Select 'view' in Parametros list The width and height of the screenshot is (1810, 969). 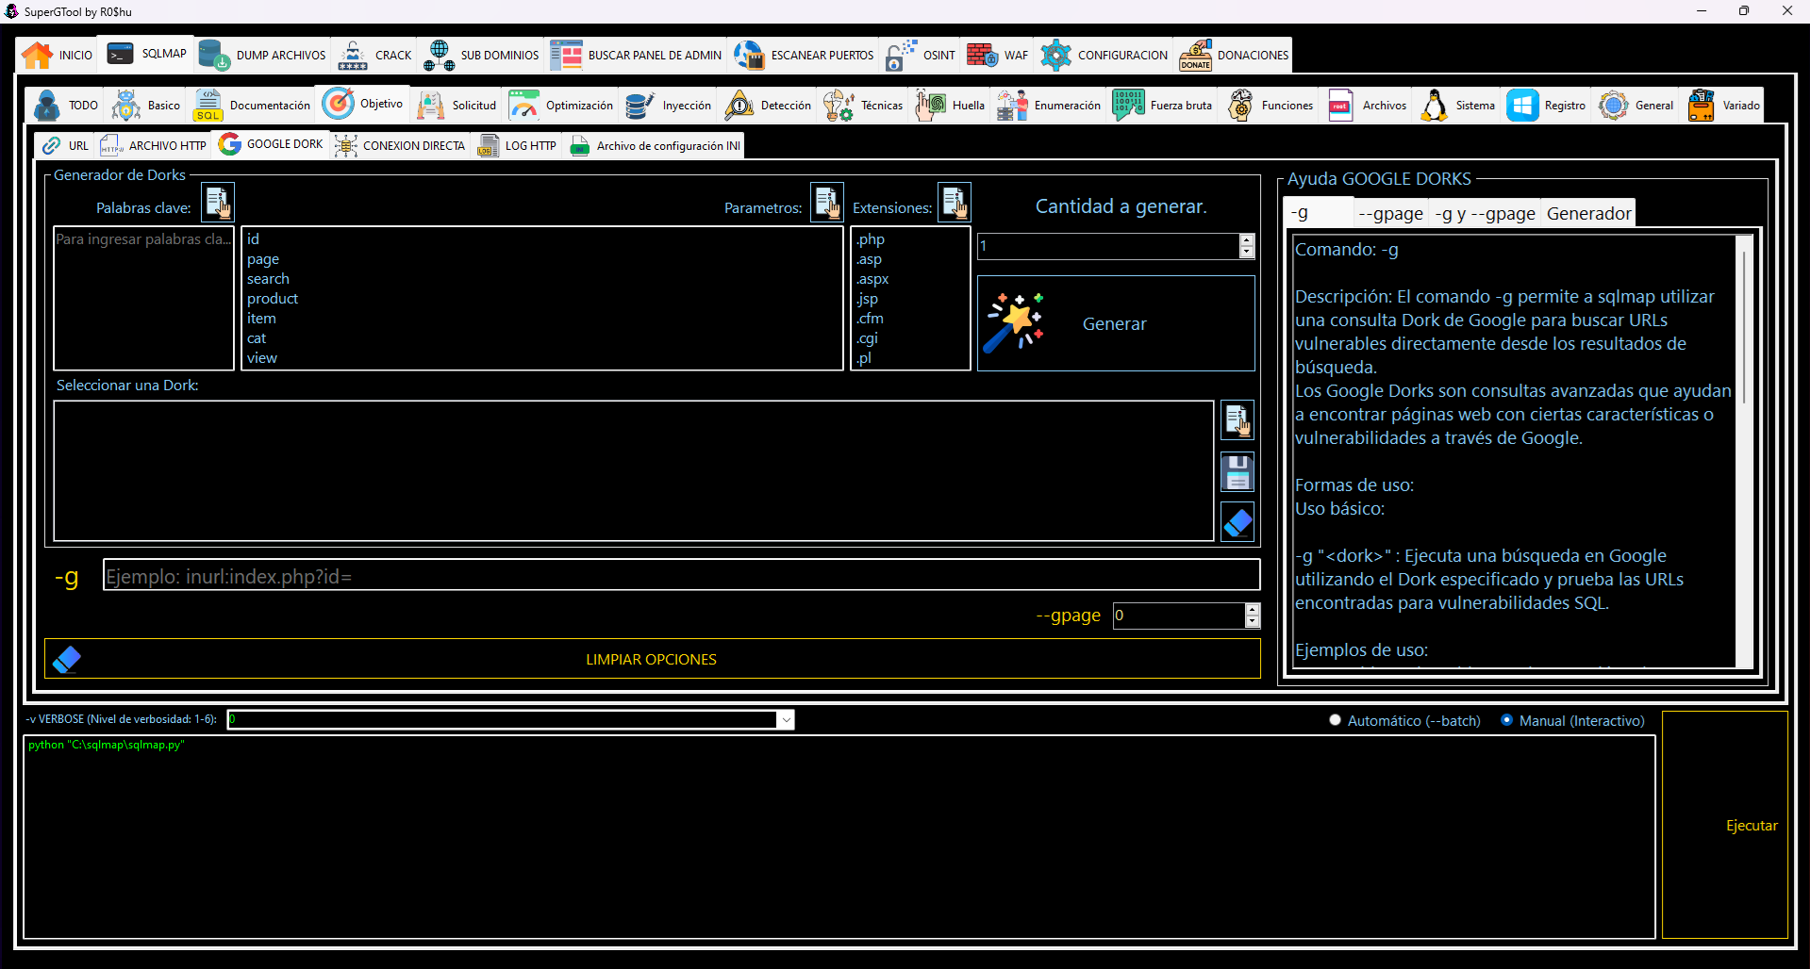pos(262,358)
